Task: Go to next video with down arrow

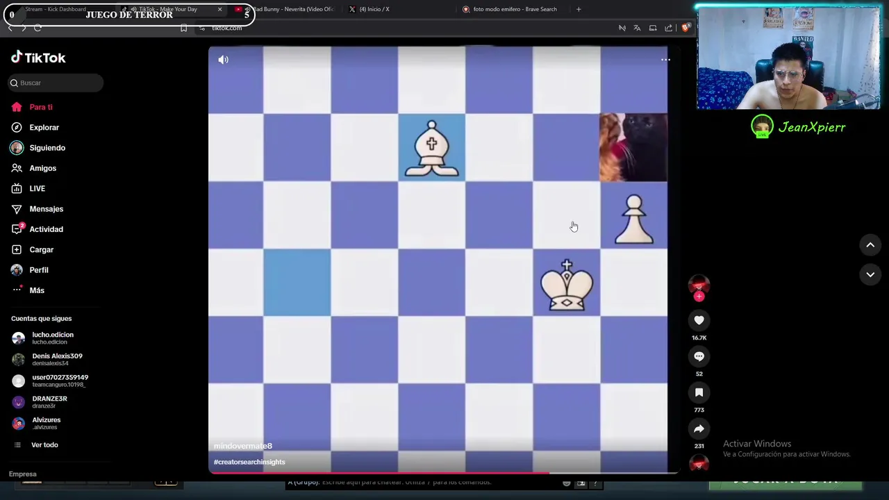Action: (870, 274)
